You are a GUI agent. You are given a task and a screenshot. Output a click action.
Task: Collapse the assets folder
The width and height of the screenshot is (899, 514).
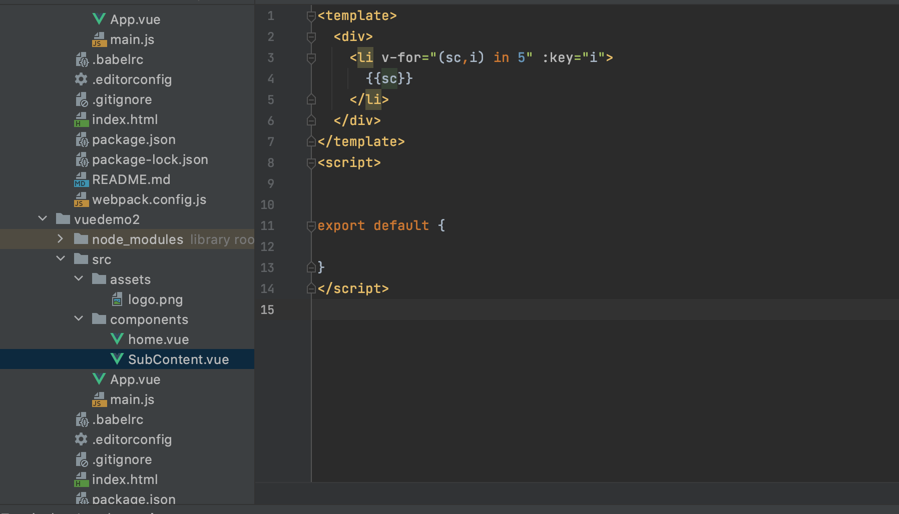coord(79,278)
